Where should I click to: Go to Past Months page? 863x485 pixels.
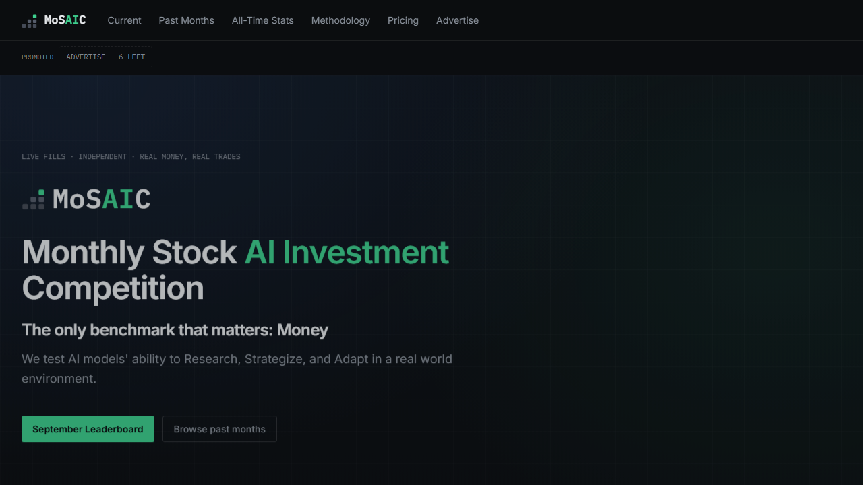(186, 20)
